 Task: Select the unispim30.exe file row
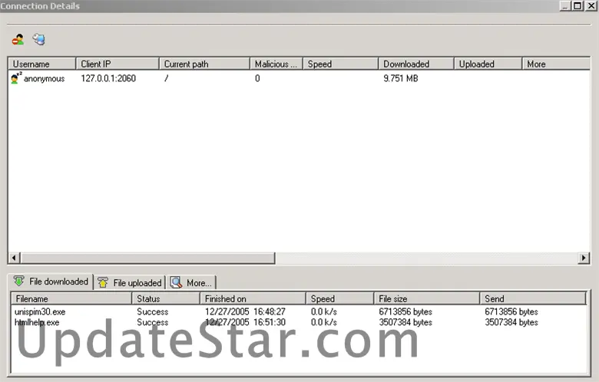[299, 311]
